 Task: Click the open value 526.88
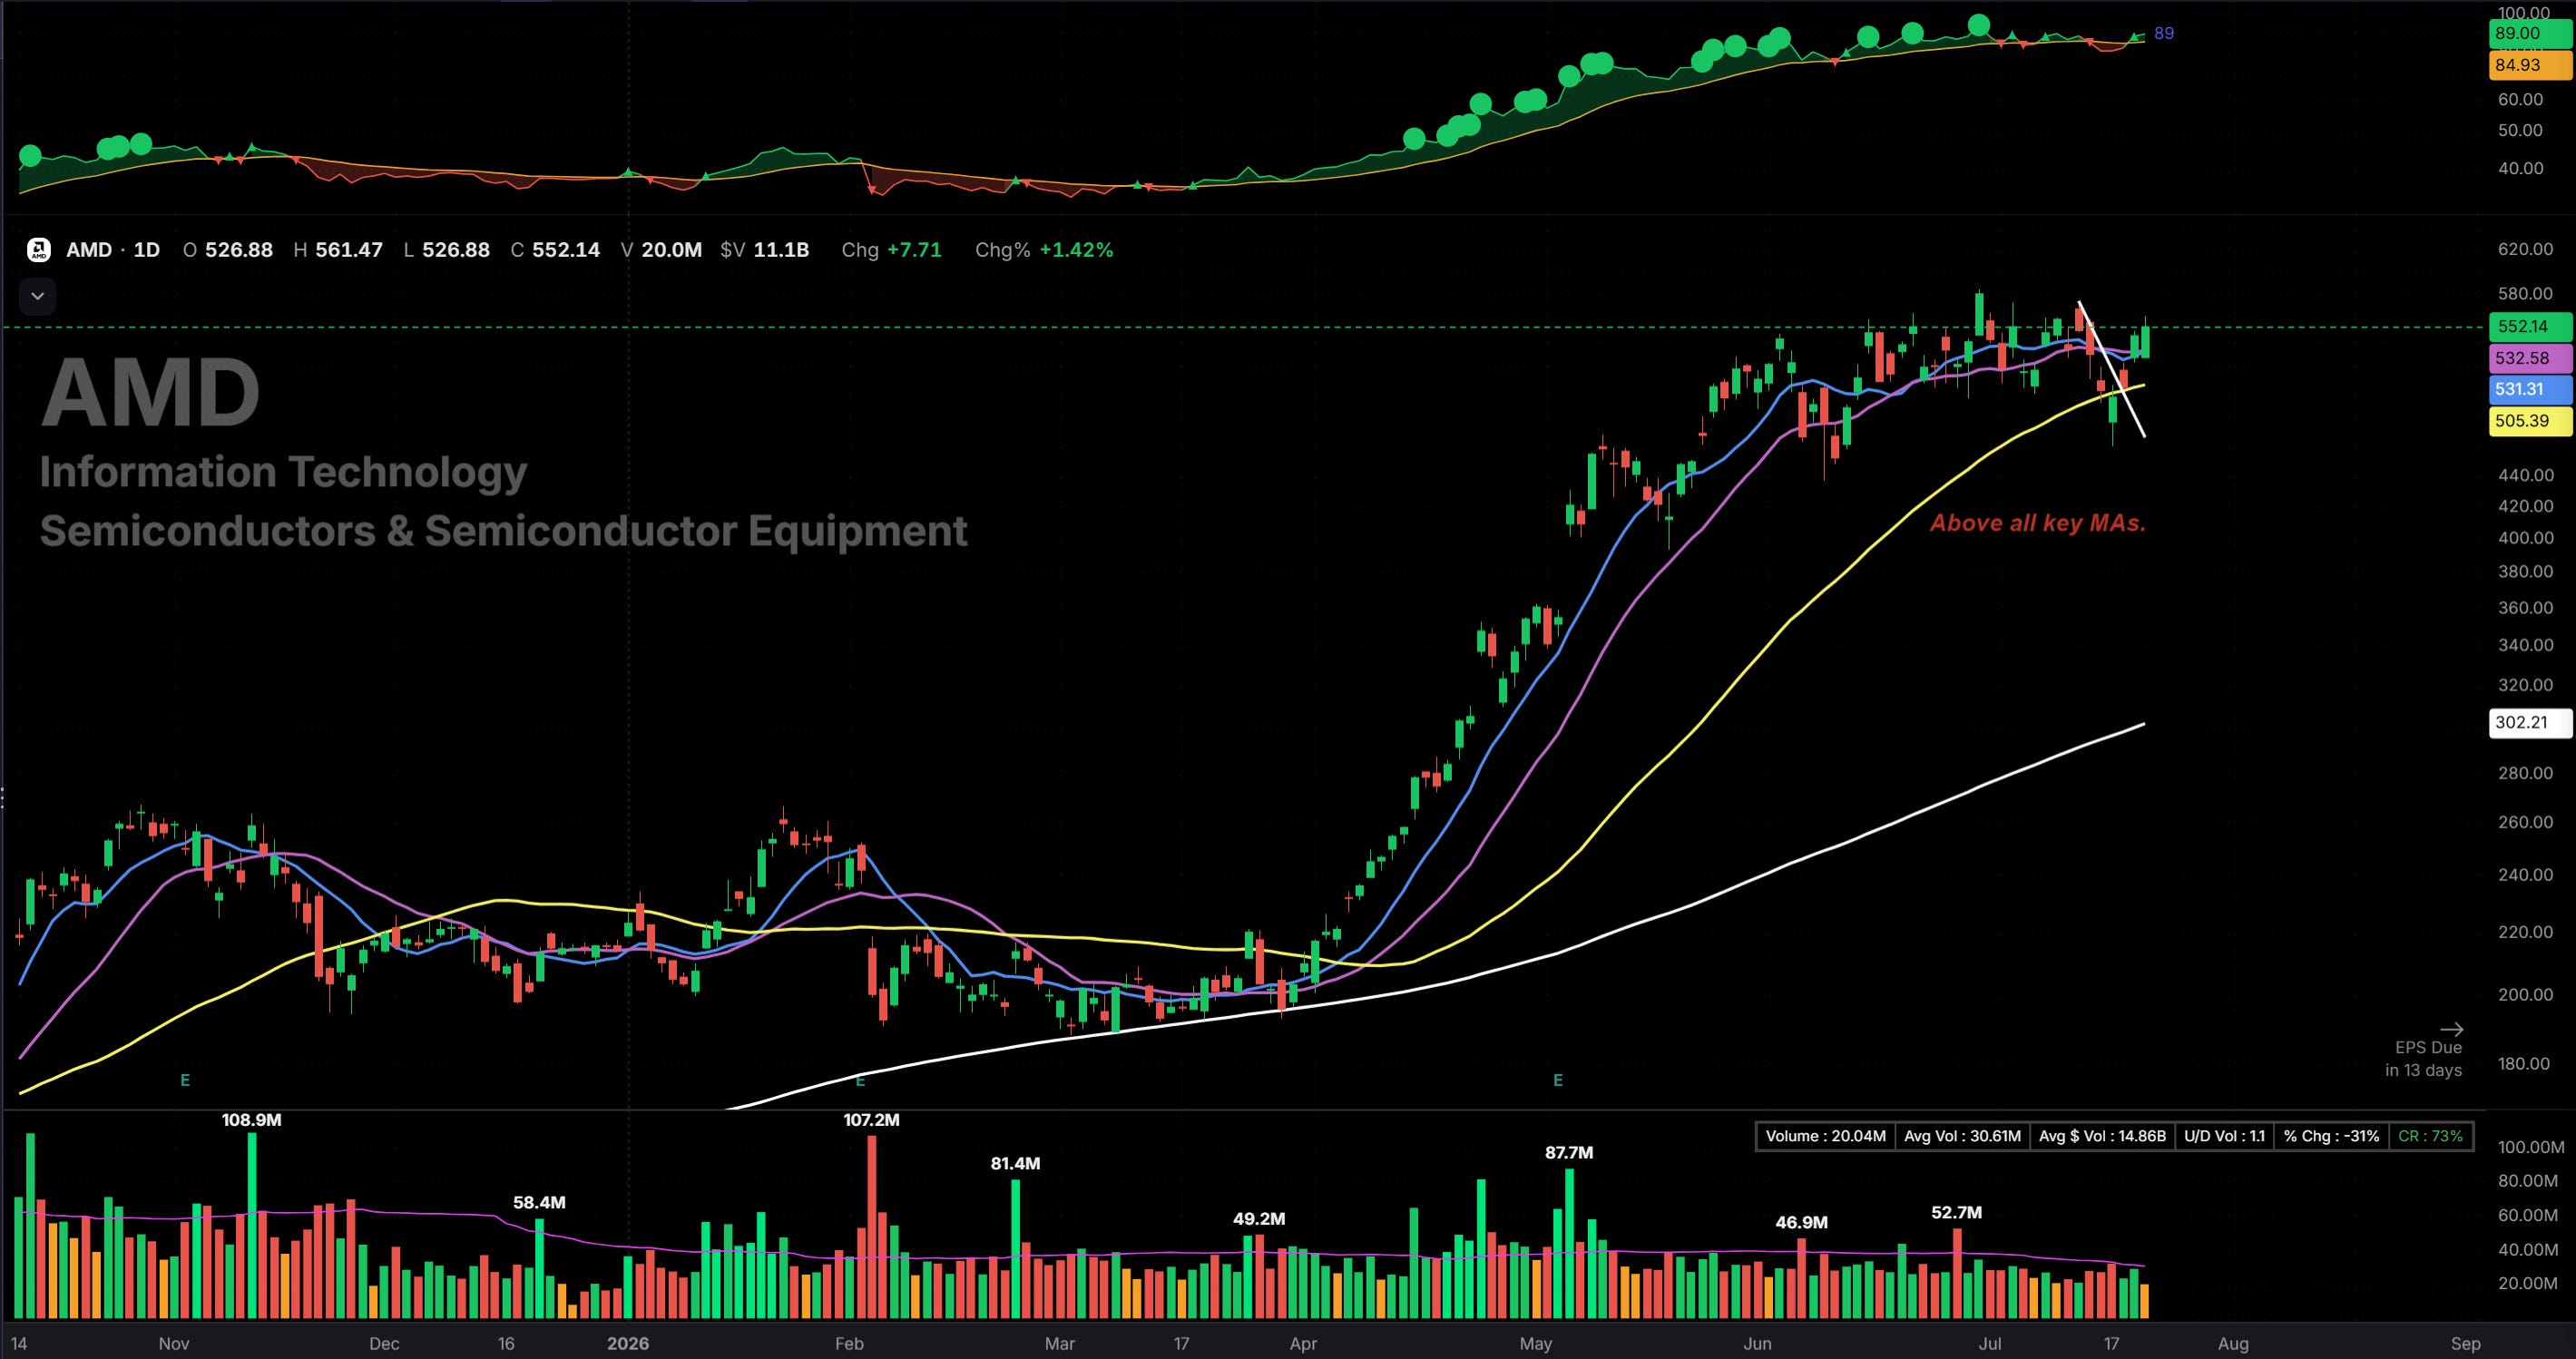[239, 250]
